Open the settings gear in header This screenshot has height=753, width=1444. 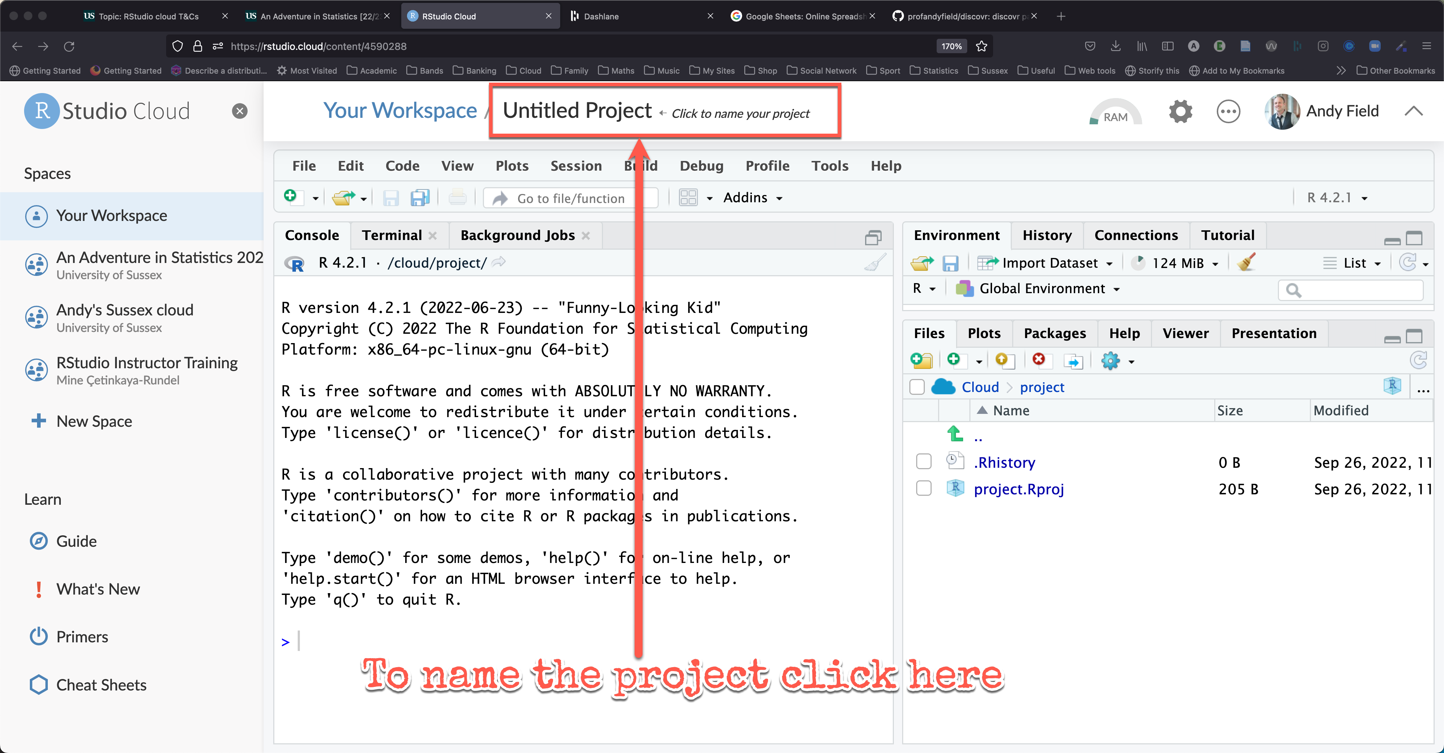1180,111
